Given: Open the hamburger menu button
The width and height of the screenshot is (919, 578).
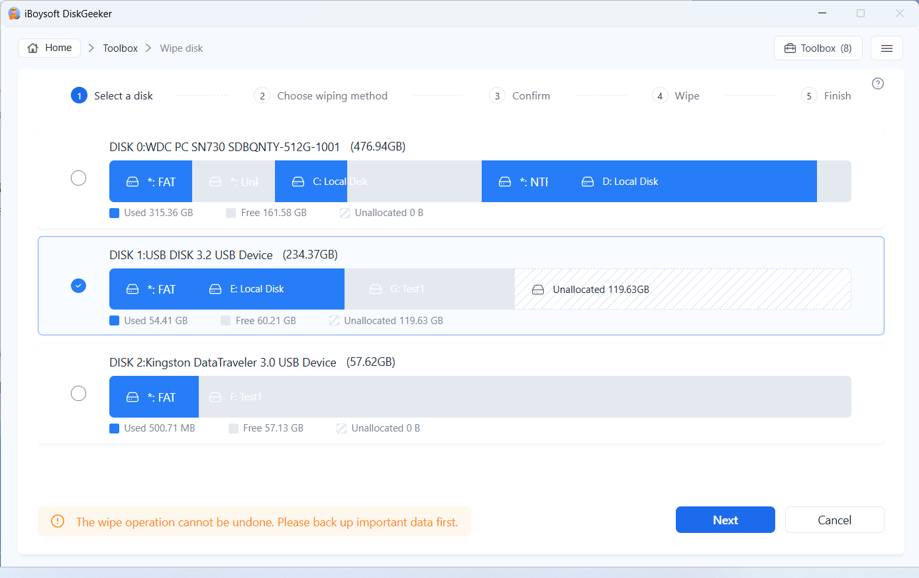Looking at the screenshot, I should [x=887, y=48].
